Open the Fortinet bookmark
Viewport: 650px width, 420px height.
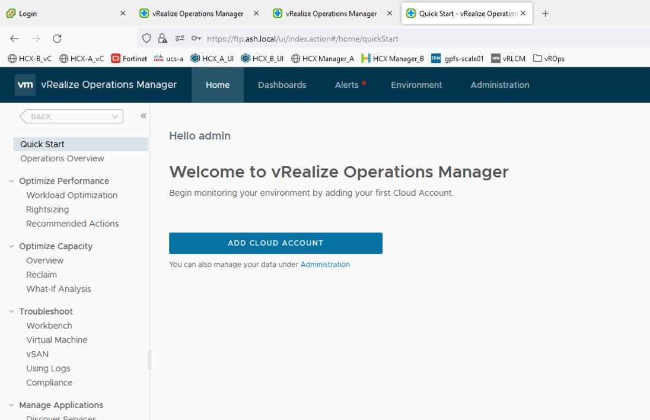(129, 58)
